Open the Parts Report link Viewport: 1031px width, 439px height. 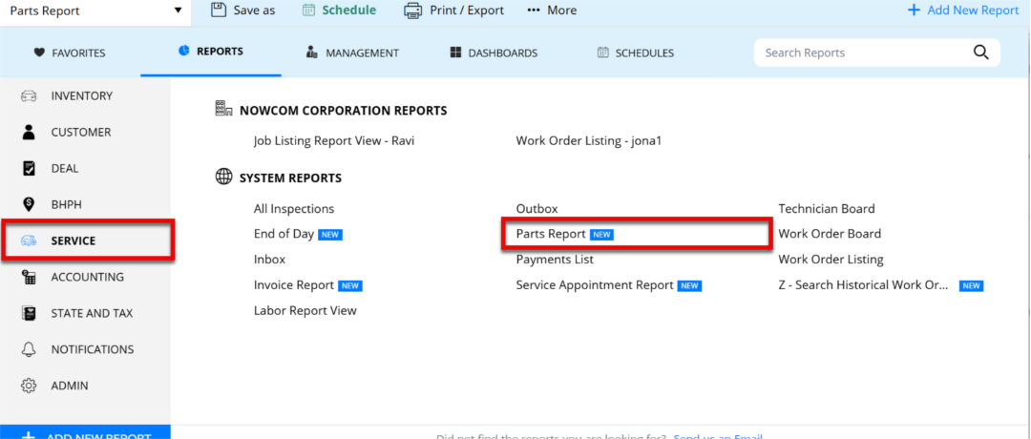coord(551,234)
